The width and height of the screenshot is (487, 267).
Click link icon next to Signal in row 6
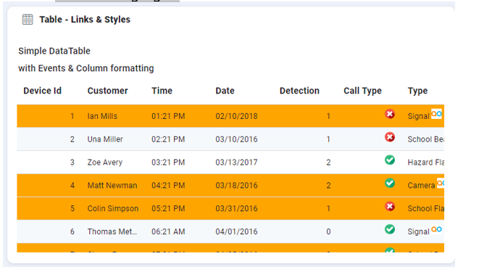[436, 229]
